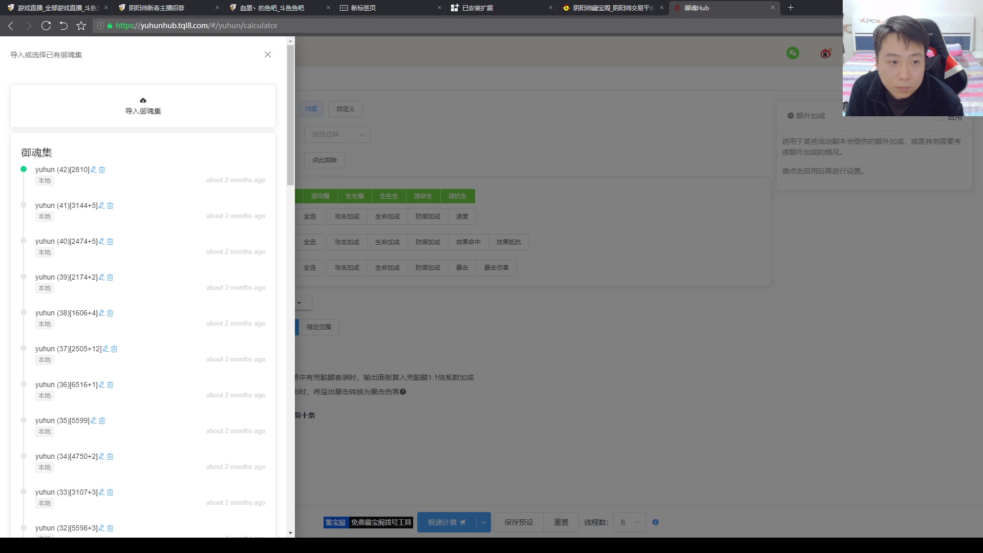
Task: Click the 保存预设 button
Action: [519, 522]
